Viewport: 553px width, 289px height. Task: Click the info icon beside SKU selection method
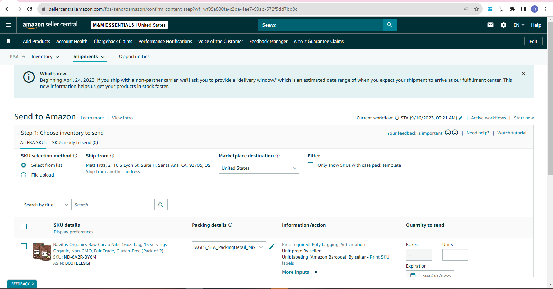tap(75, 156)
